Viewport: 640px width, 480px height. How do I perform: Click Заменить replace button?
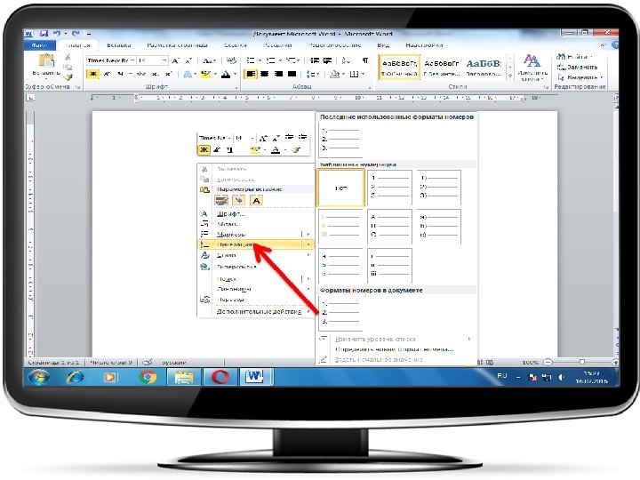[x=577, y=67]
